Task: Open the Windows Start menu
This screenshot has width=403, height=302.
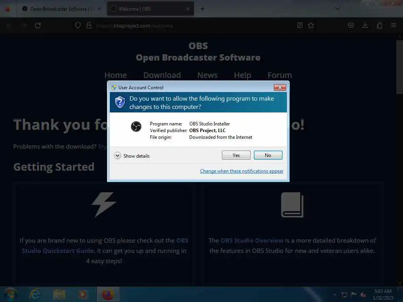Action: click(x=10, y=294)
